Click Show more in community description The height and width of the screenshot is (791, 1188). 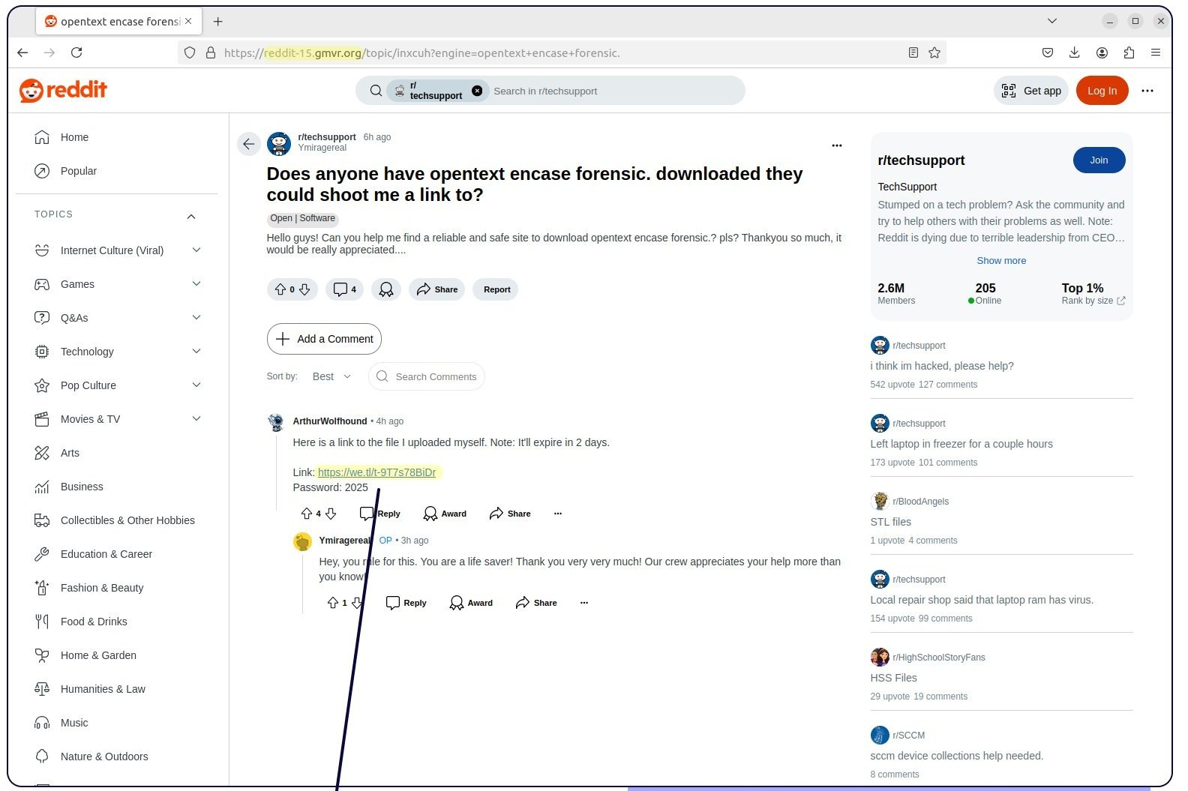click(1001, 261)
